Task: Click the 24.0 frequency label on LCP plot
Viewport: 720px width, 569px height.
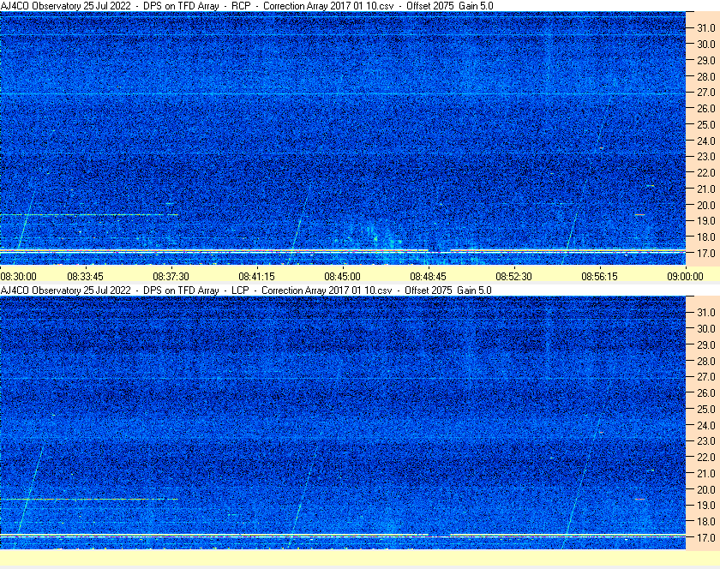Action: (x=706, y=425)
